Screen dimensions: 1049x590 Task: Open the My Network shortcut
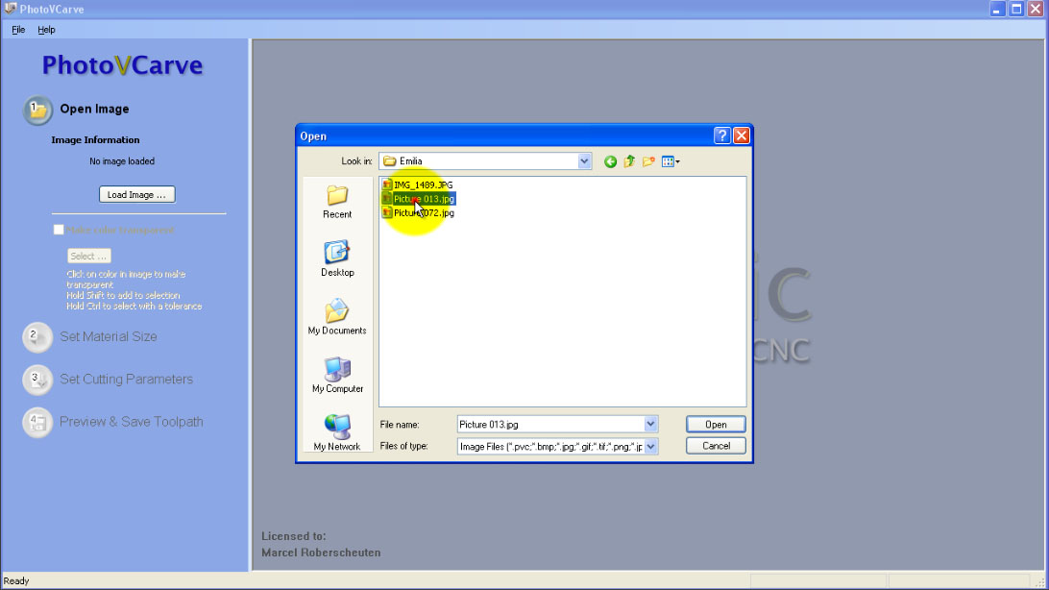tap(337, 432)
